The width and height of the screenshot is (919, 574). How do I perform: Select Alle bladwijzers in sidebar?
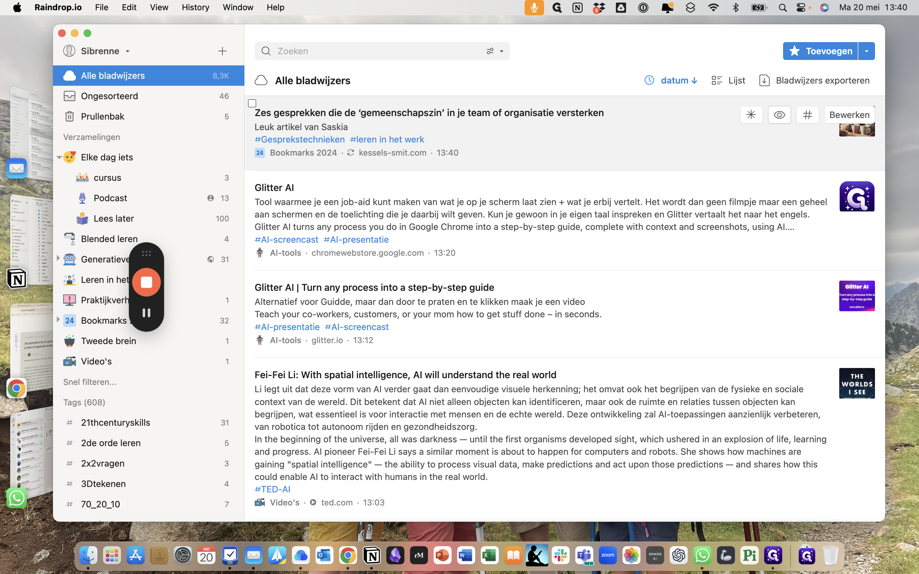(148, 76)
